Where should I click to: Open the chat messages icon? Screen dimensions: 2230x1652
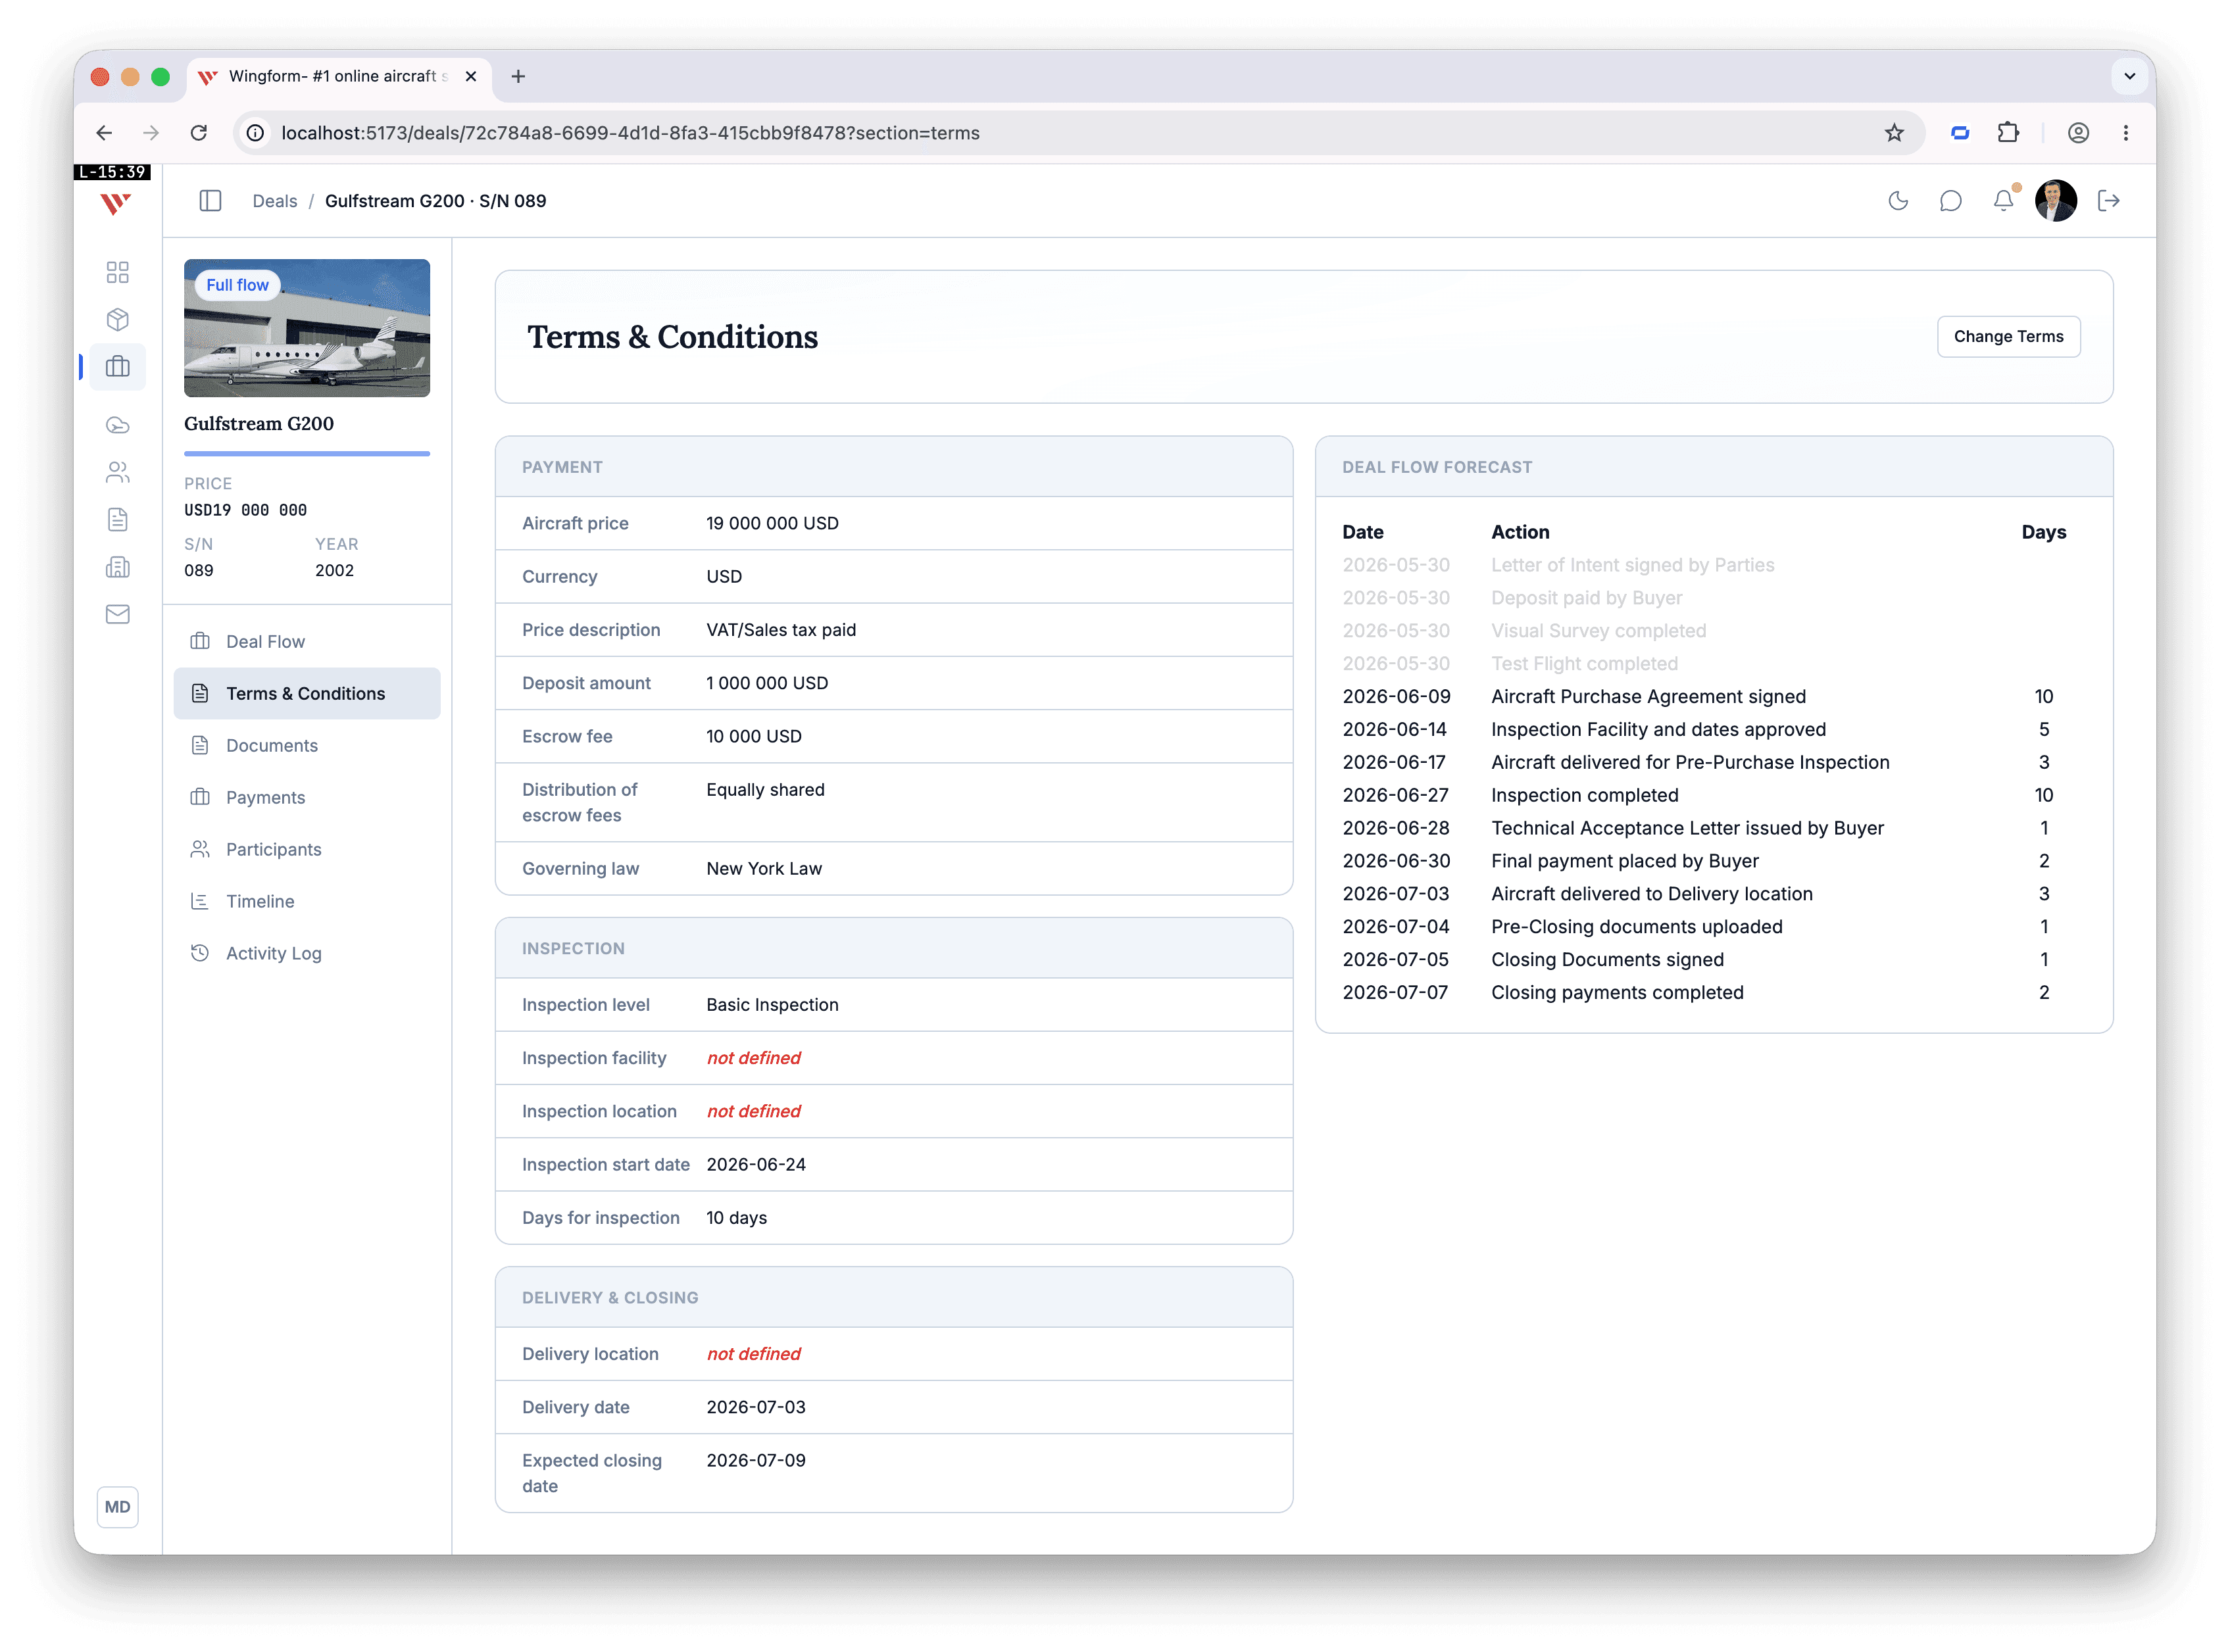1950,201
